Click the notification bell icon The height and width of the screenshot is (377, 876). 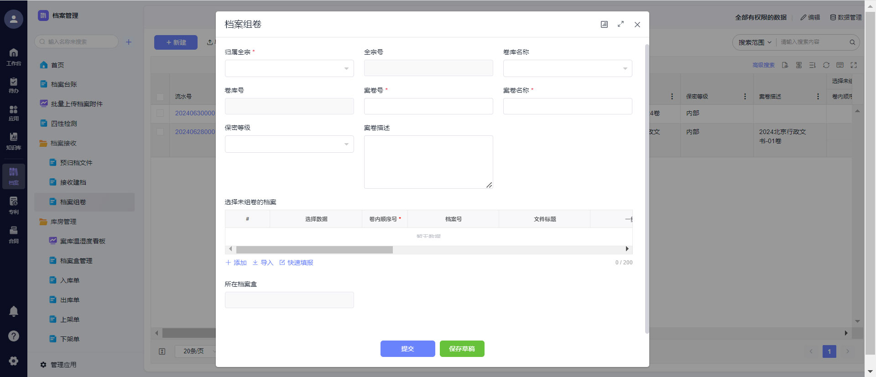14,311
